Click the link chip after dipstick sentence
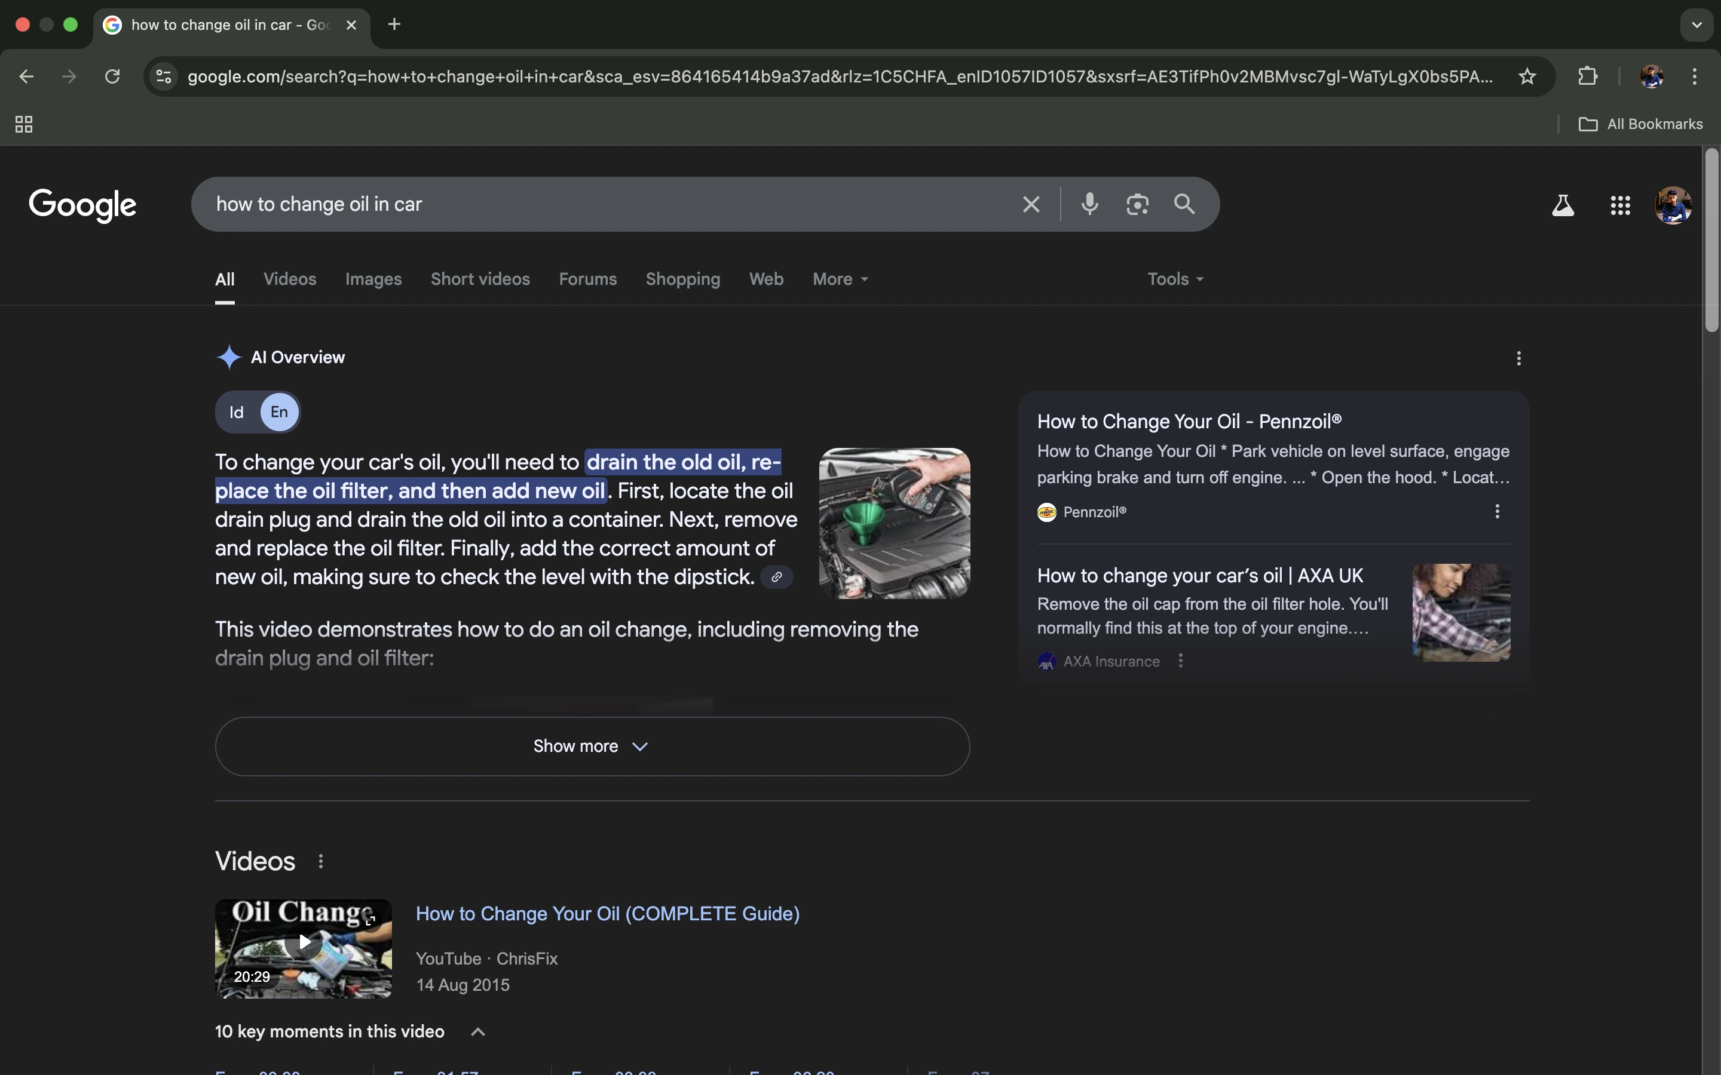The width and height of the screenshot is (1721, 1075). coord(777,576)
